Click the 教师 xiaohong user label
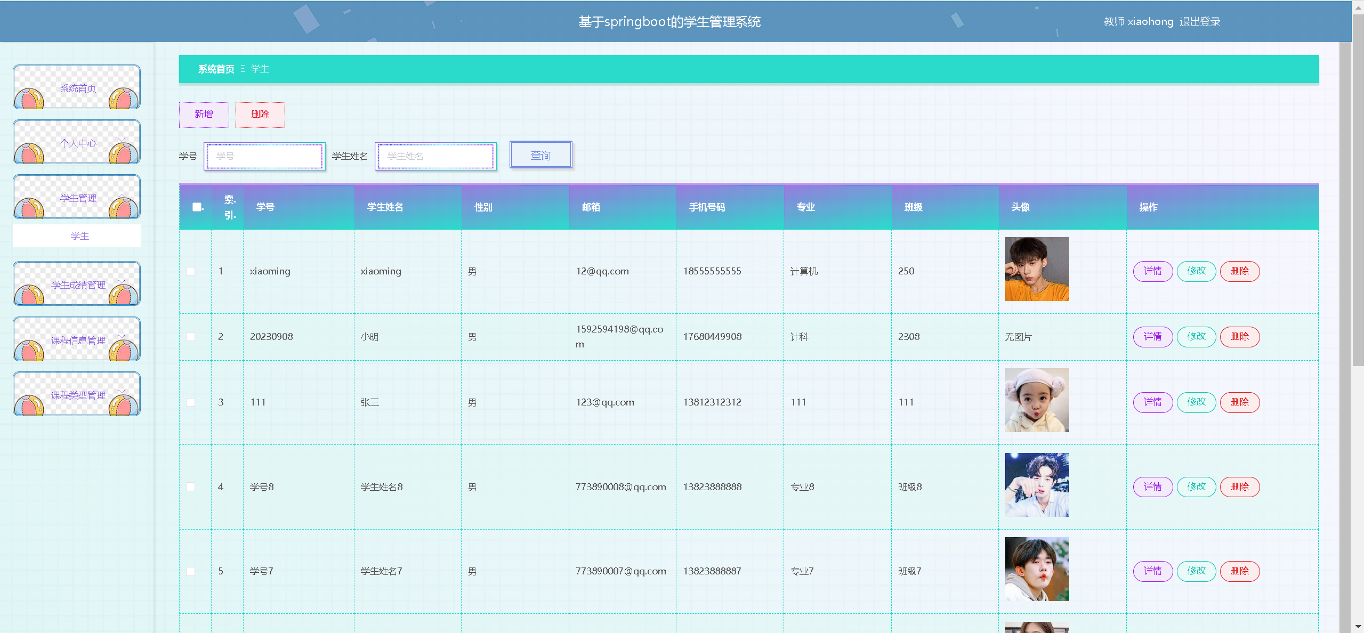Screen dimensions: 1364x633 [x=1139, y=22]
